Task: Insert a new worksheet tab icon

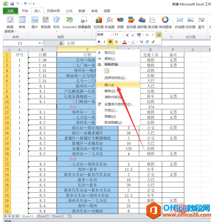Action: point(70,216)
